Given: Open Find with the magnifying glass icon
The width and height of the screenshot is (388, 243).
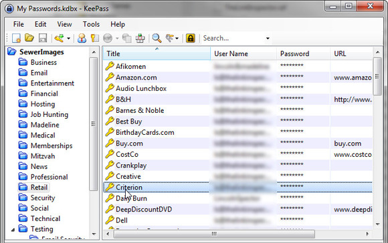Looking at the screenshot, I should (x=157, y=38).
